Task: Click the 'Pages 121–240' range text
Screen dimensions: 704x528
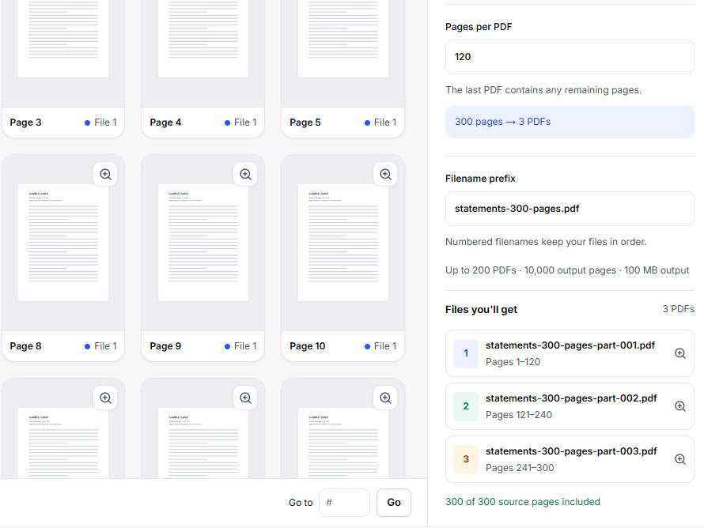Action: 519,415
